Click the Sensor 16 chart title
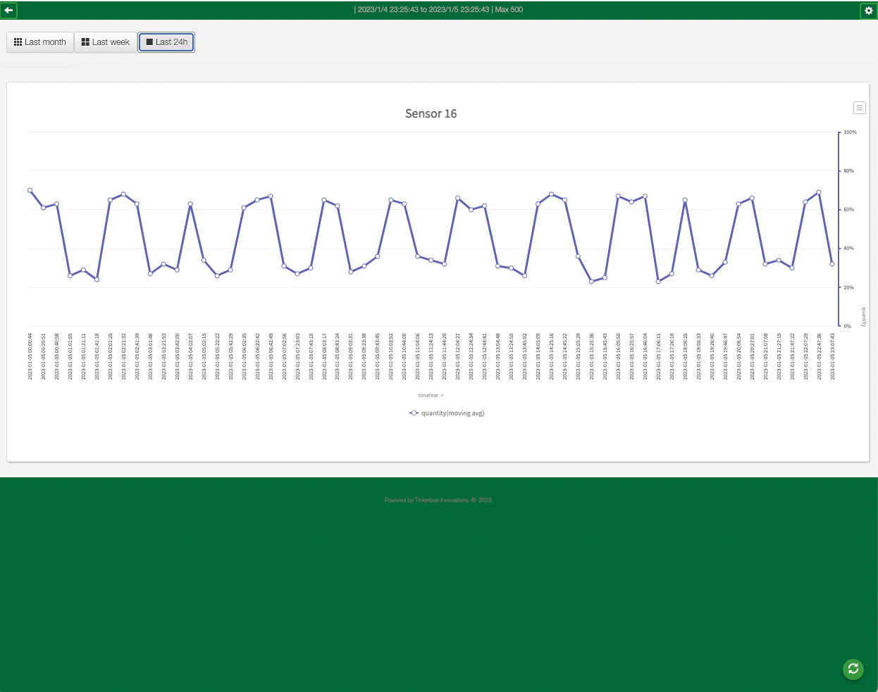The image size is (878, 692). pyautogui.click(x=431, y=113)
